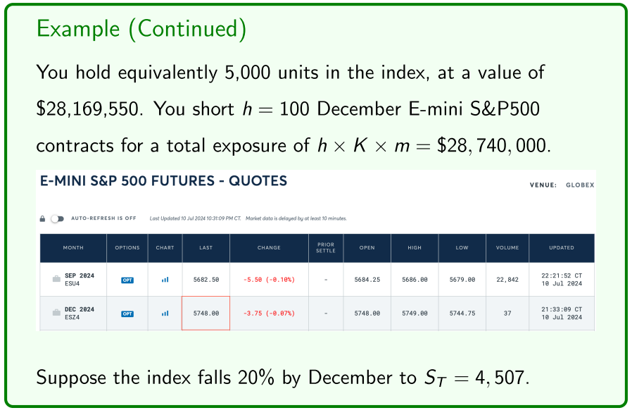Click the Prior Settle column header
This screenshot has width=632, height=415.
(x=326, y=248)
